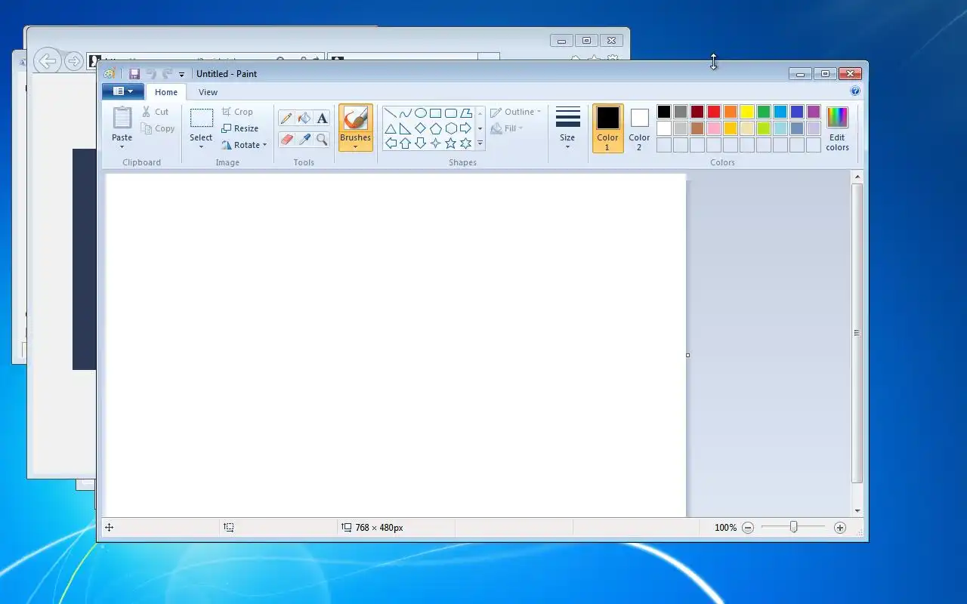Choose the Oval shape
967x604 pixels.
pos(421,113)
